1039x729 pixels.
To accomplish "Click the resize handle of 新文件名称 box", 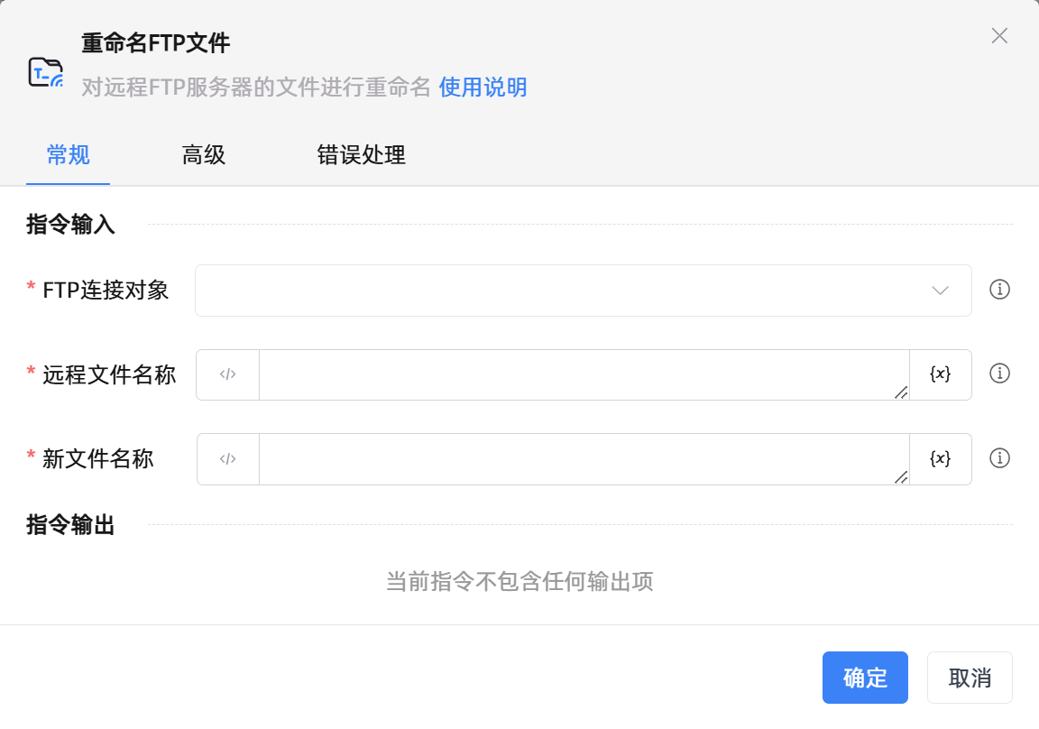I will coord(901,477).
